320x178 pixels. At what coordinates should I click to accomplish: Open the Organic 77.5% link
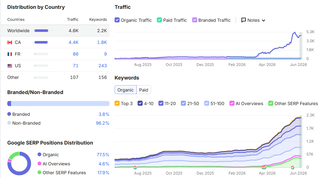103,155
